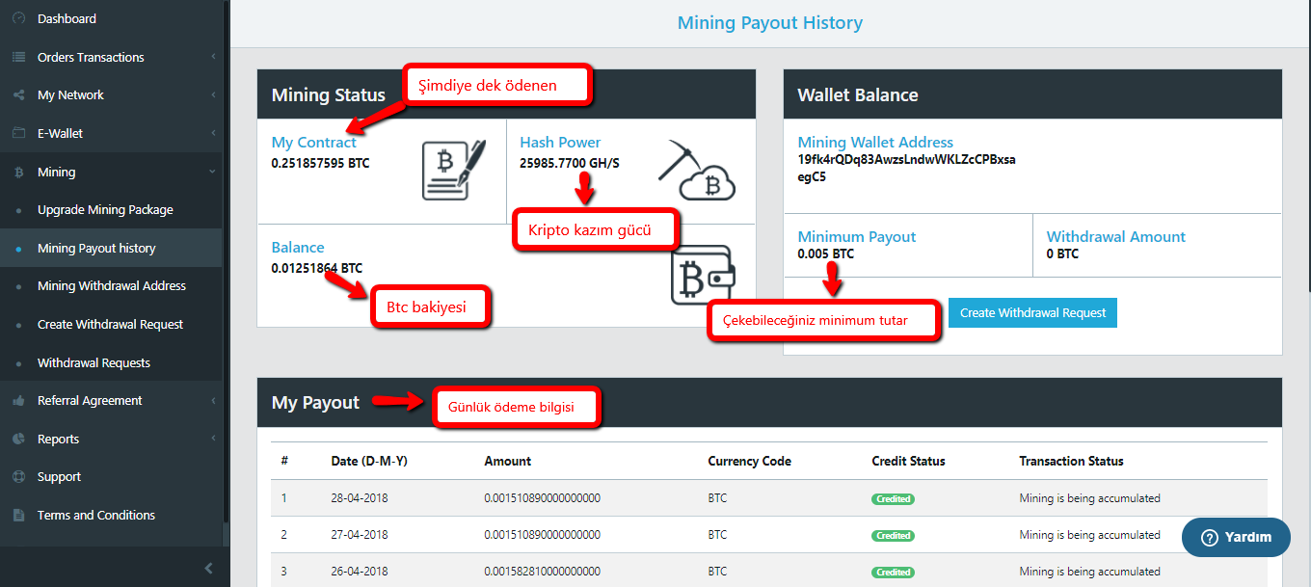
Task: Click the date cell 28-04-2018
Action: point(360,499)
